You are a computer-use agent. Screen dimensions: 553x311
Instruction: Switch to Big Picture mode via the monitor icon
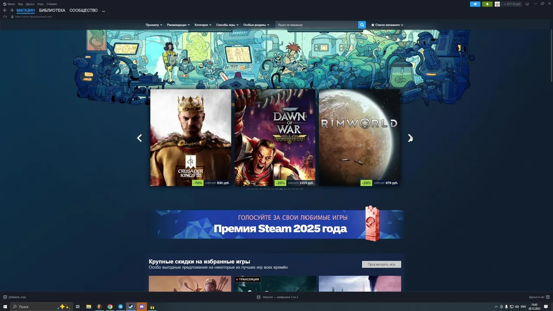(x=527, y=4)
